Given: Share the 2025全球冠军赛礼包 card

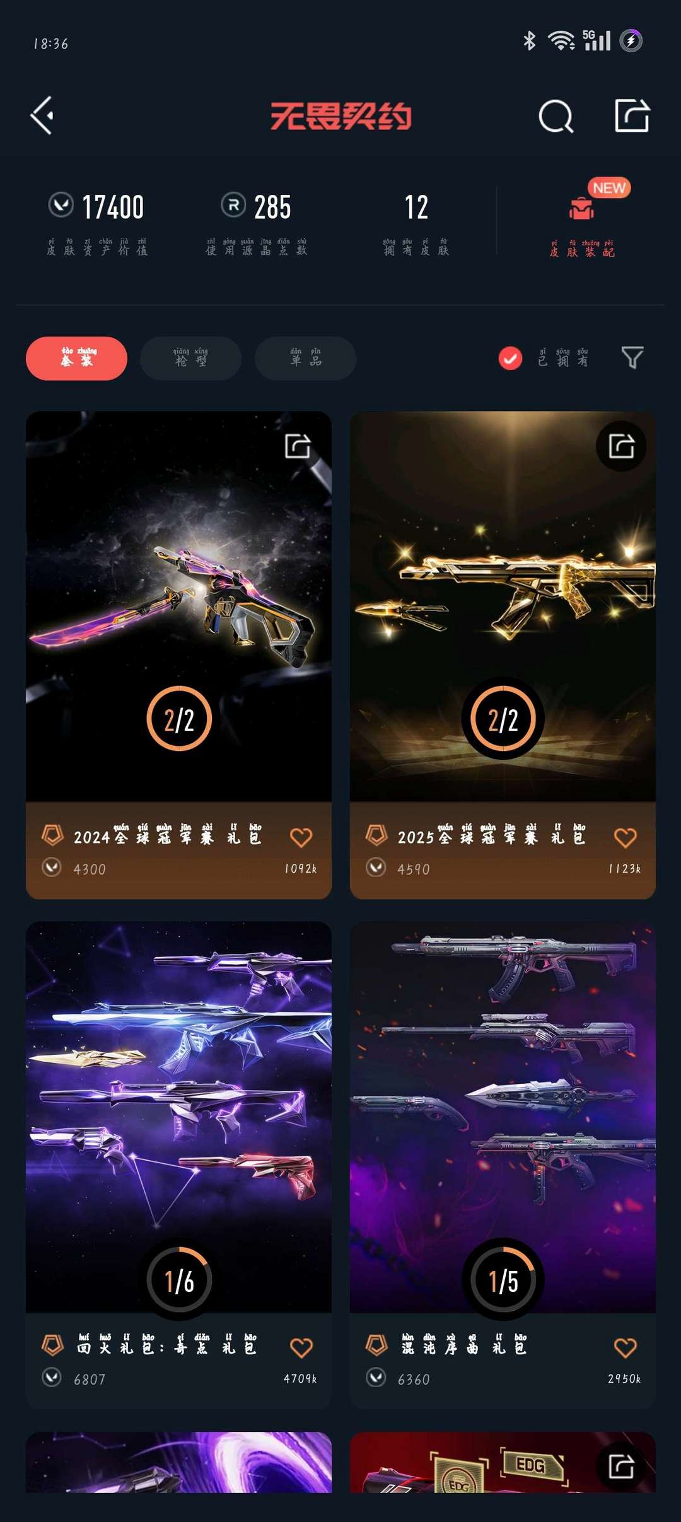Looking at the screenshot, I should coord(621,446).
